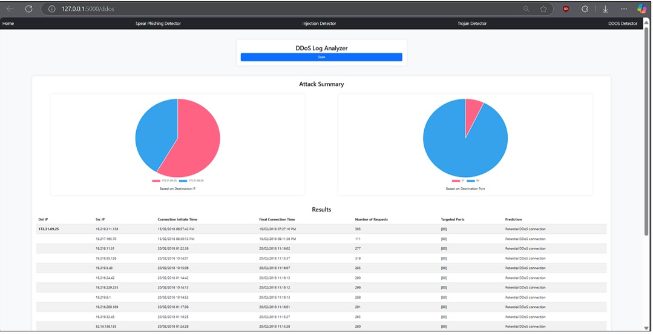The width and height of the screenshot is (653, 335).
Task: Click request count 395
Action: point(358,229)
